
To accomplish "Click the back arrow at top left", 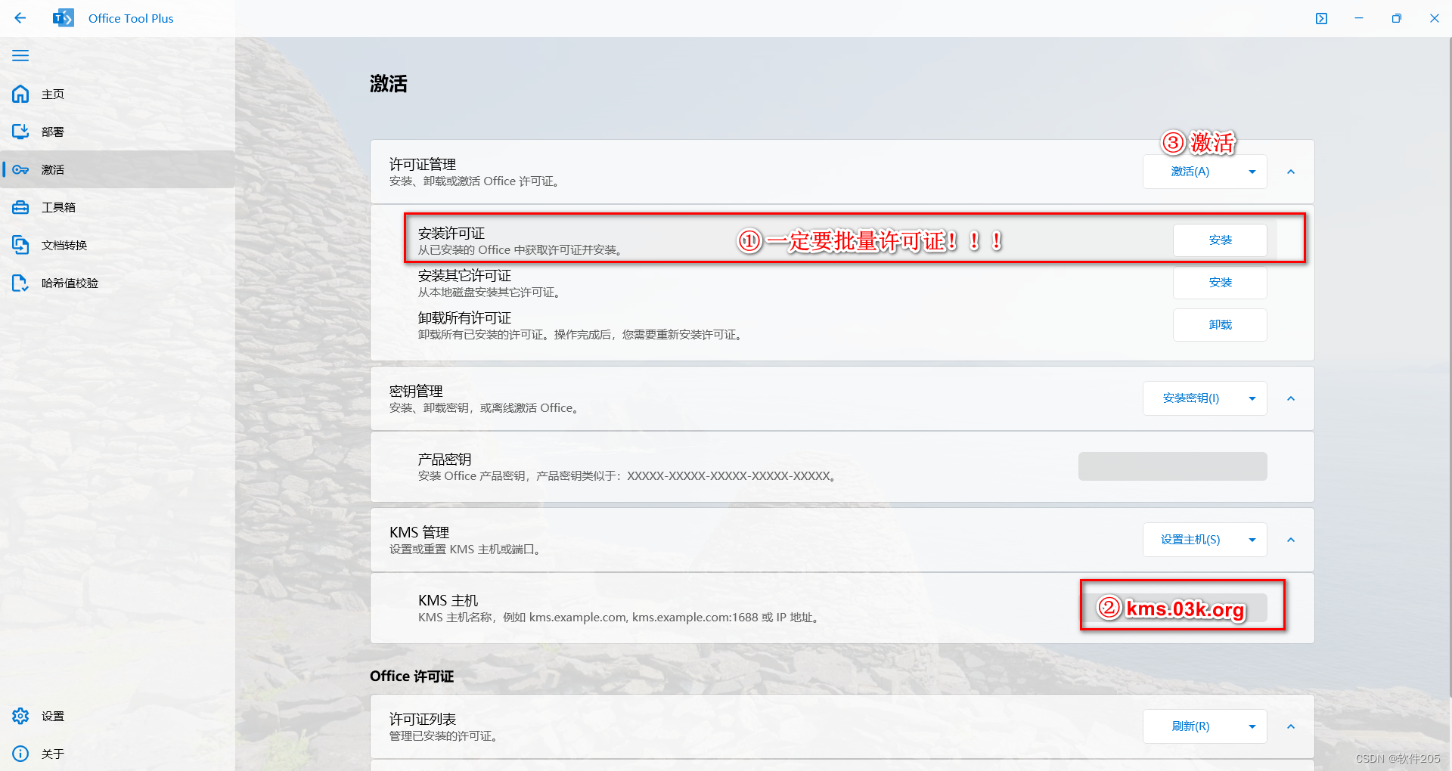I will pyautogui.click(x=20, y=18).
